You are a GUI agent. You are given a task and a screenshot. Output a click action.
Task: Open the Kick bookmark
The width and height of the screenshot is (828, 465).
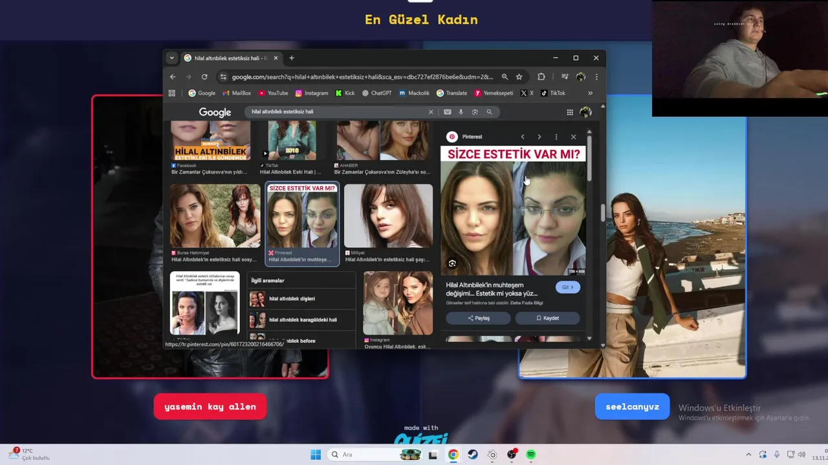345,93
